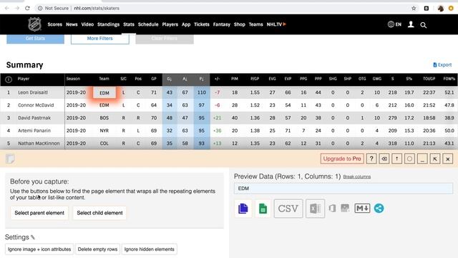Sort table by the TOI/GP column header
Screen dimensions: 458x258
point(429,79)
